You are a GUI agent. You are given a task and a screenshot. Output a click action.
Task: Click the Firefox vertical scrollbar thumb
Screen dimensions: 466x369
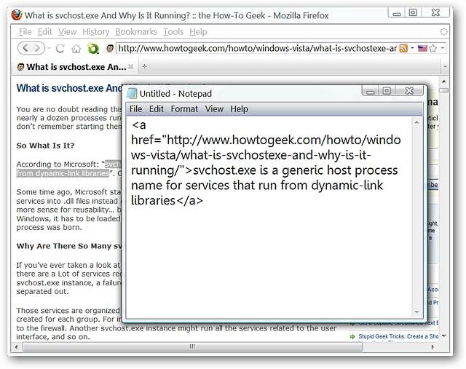pyautogui.click(x=444, y=90)
